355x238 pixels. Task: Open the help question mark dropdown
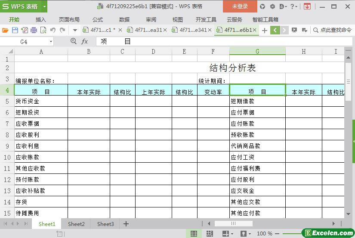tap(294, 6)
